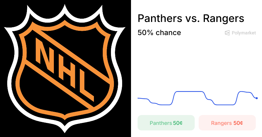Click the 50% chance label
The image size is (262, 137).
(x=159, y=33)
